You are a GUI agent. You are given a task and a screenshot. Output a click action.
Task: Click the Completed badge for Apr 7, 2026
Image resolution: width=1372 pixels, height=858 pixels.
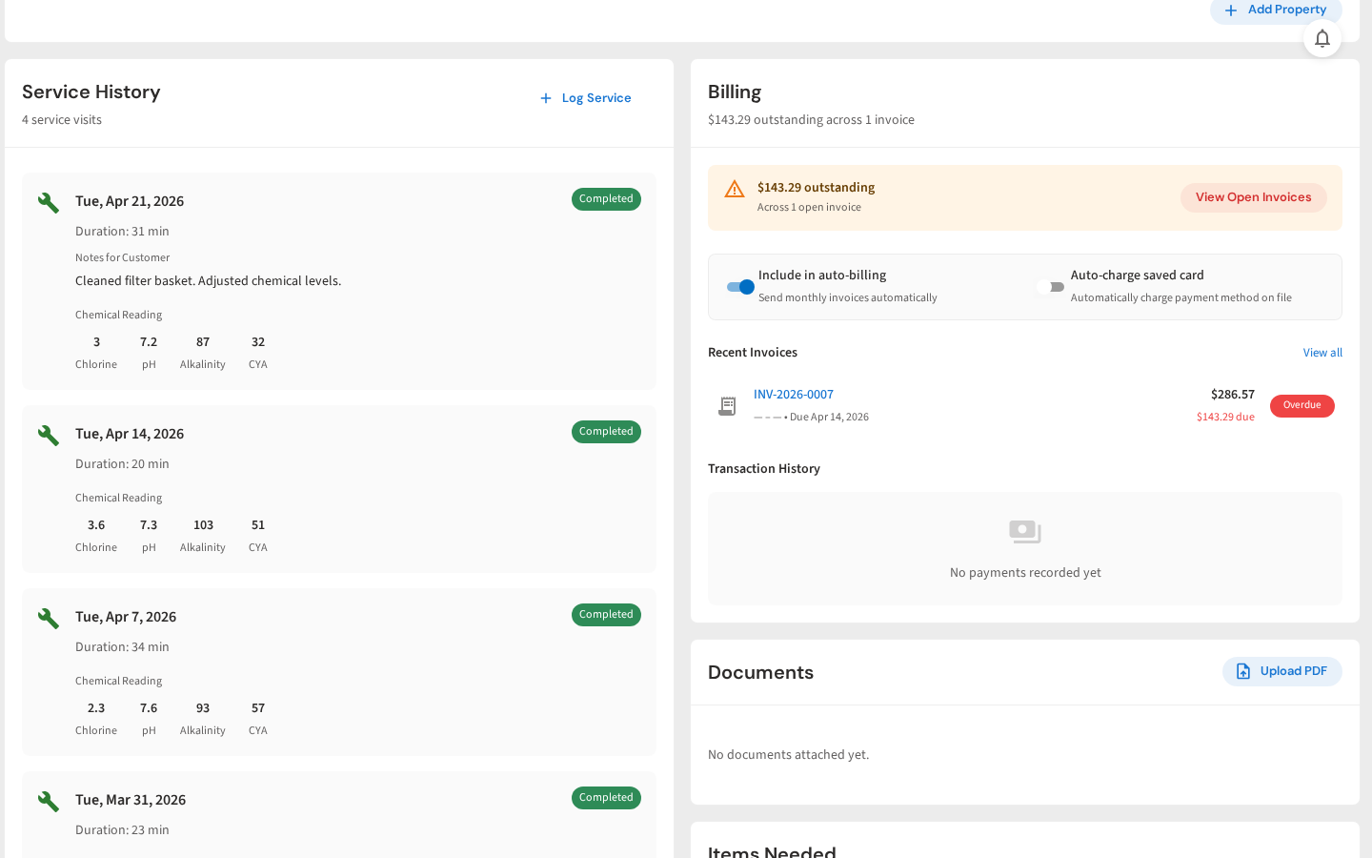pyautogui.click(x=606, y=615)
